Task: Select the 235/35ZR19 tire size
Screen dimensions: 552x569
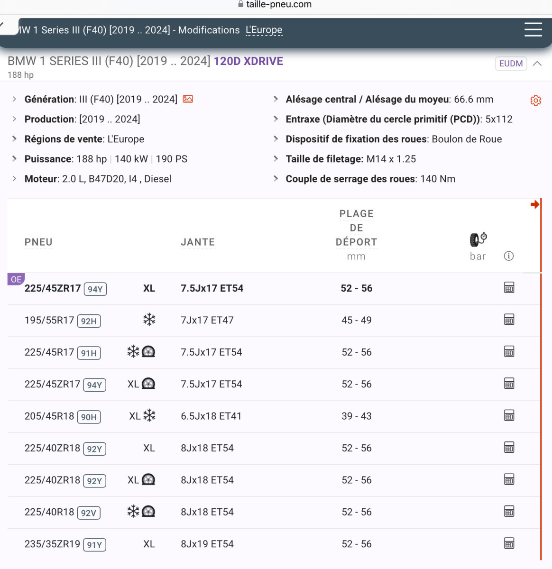Action: point(53,544)
